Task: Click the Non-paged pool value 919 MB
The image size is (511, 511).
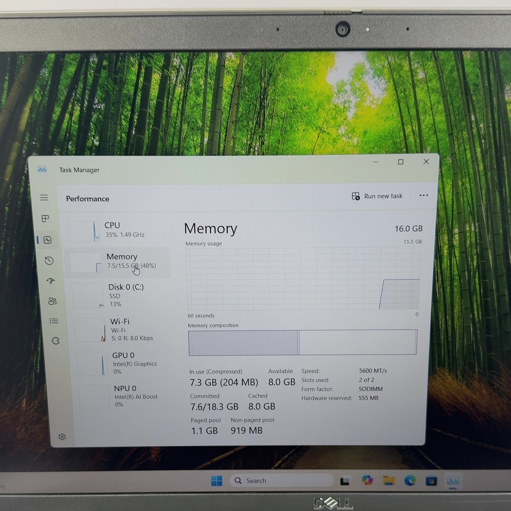Action: 247,431
